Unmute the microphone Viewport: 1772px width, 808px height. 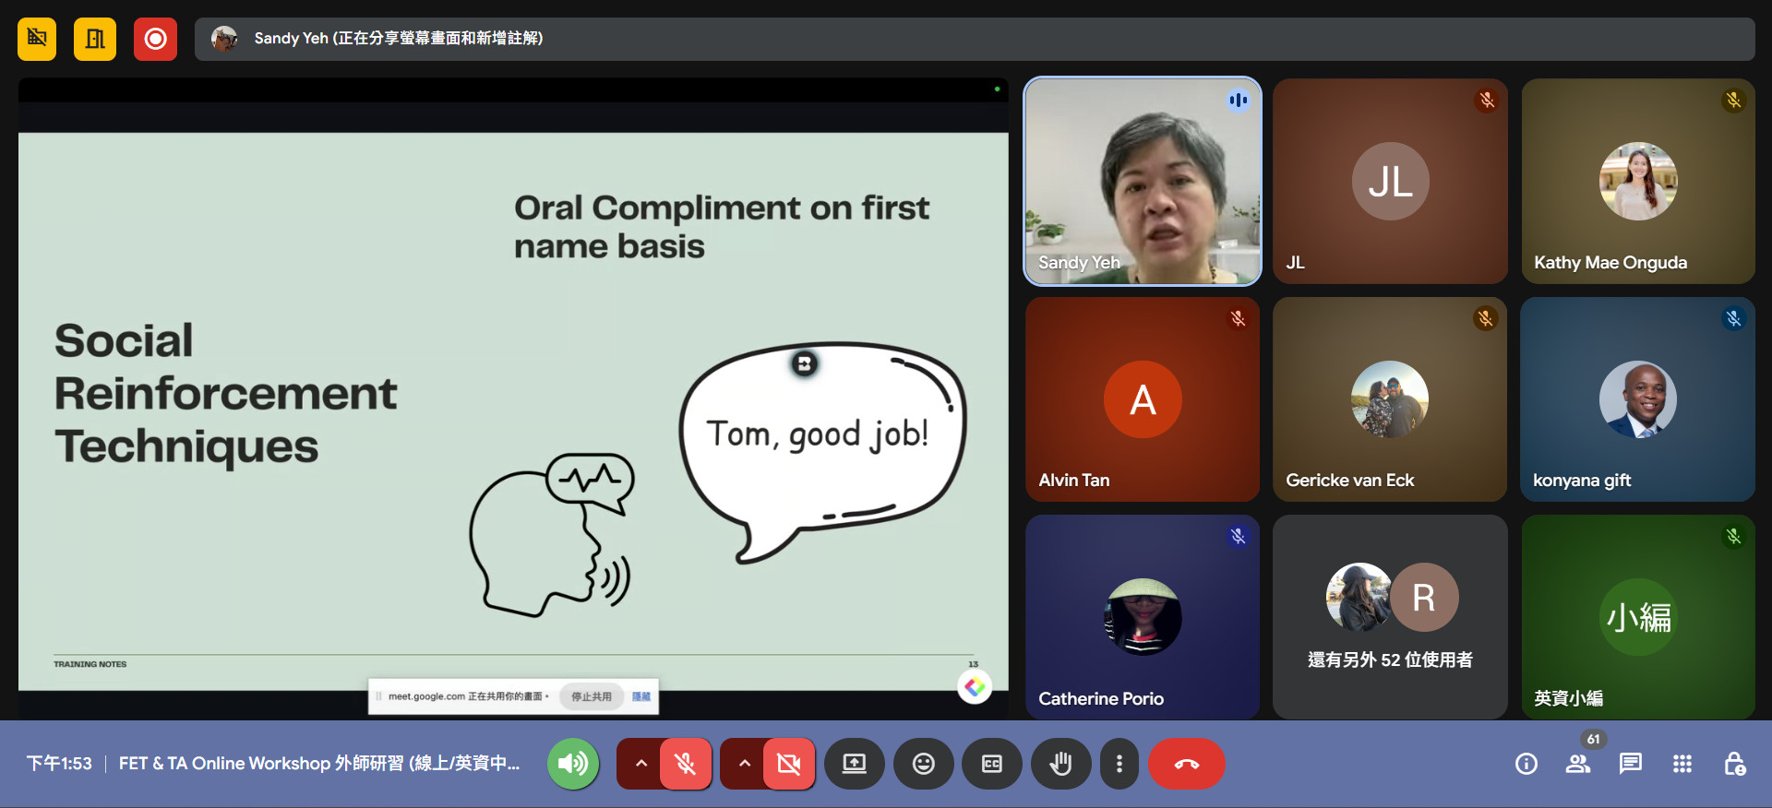tap(685, 764)
